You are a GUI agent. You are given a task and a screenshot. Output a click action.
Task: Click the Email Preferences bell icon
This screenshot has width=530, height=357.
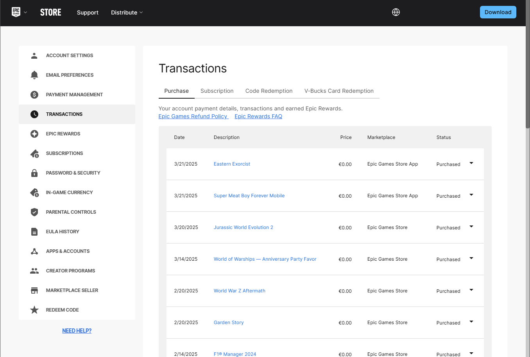pos(34,75)
